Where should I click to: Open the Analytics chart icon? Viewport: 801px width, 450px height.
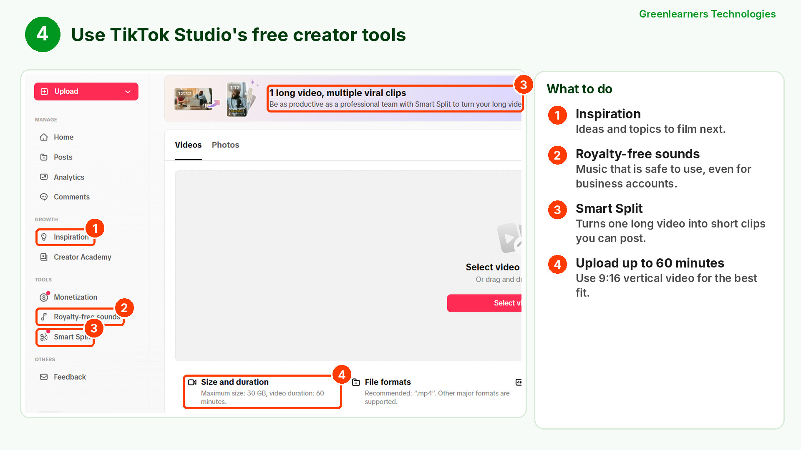(44, 177)
